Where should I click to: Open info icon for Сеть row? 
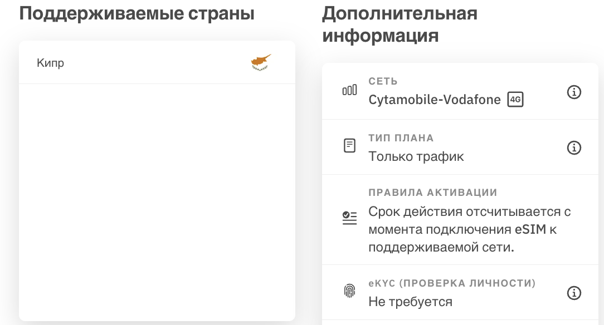pos(574,92)
